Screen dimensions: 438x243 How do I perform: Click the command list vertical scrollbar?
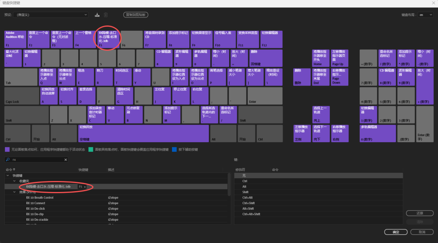coord(229,184)
